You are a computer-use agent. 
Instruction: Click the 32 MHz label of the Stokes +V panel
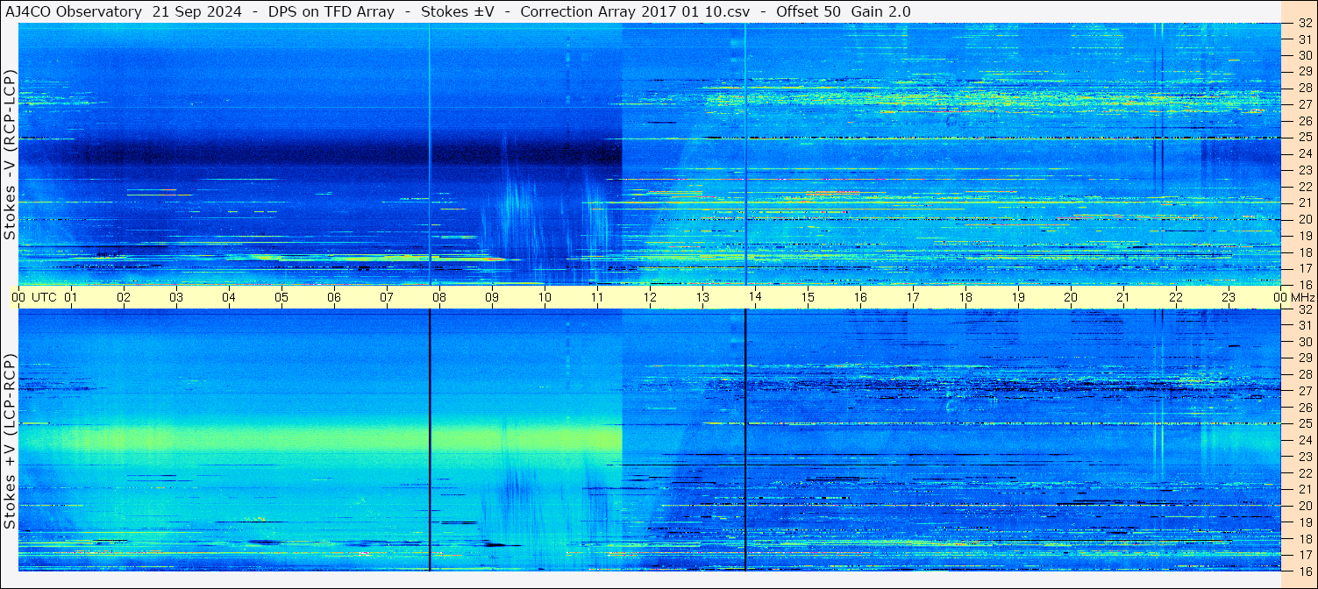1304,309
